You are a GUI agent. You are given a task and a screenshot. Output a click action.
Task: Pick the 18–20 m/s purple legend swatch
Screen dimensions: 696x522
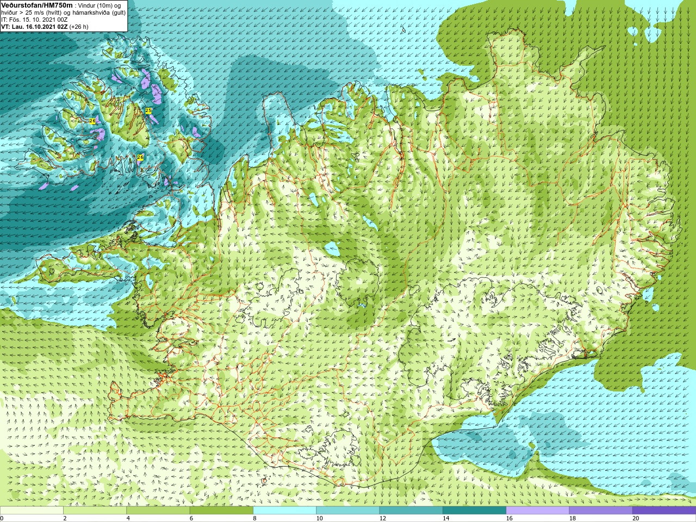click(601, 511)
